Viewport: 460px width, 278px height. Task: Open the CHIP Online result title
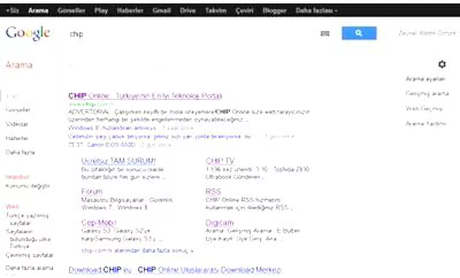coord(145,96)
